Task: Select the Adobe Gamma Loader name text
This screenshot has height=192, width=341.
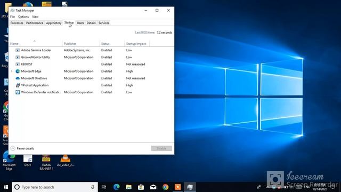Action: click(x=36, y=50)
